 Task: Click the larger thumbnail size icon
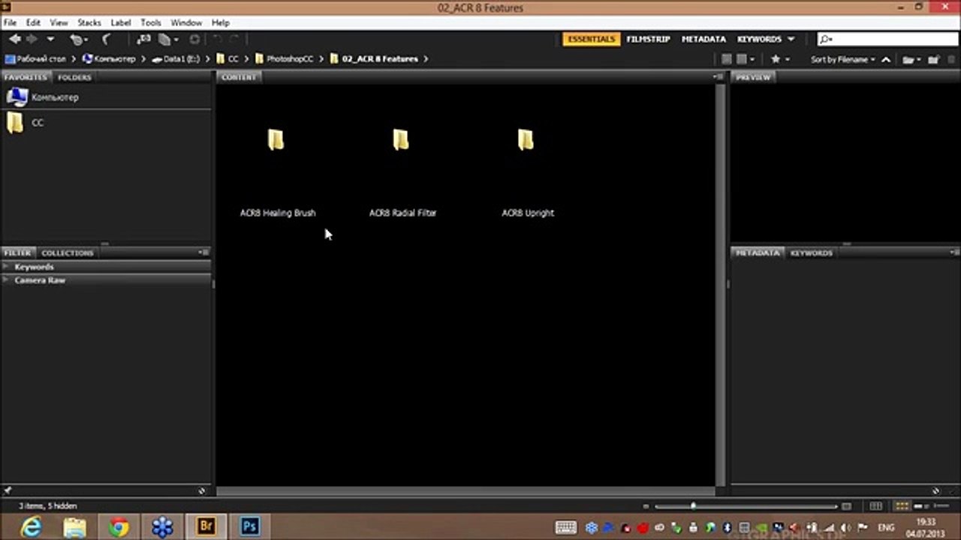pos(846,506)
